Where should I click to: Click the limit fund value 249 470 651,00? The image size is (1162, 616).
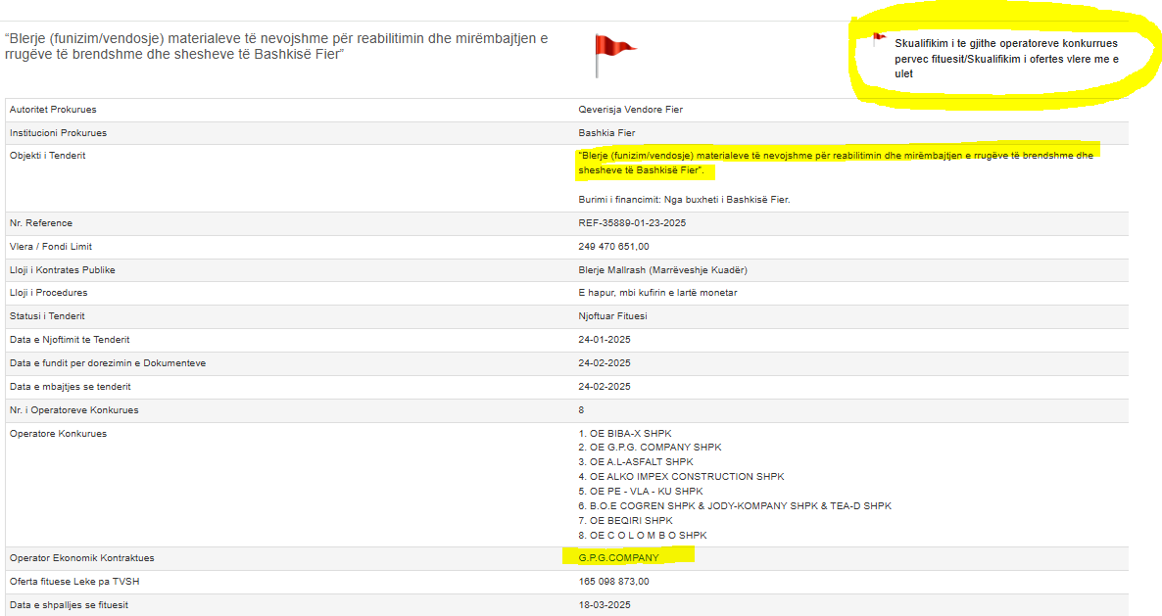[613, 247]
